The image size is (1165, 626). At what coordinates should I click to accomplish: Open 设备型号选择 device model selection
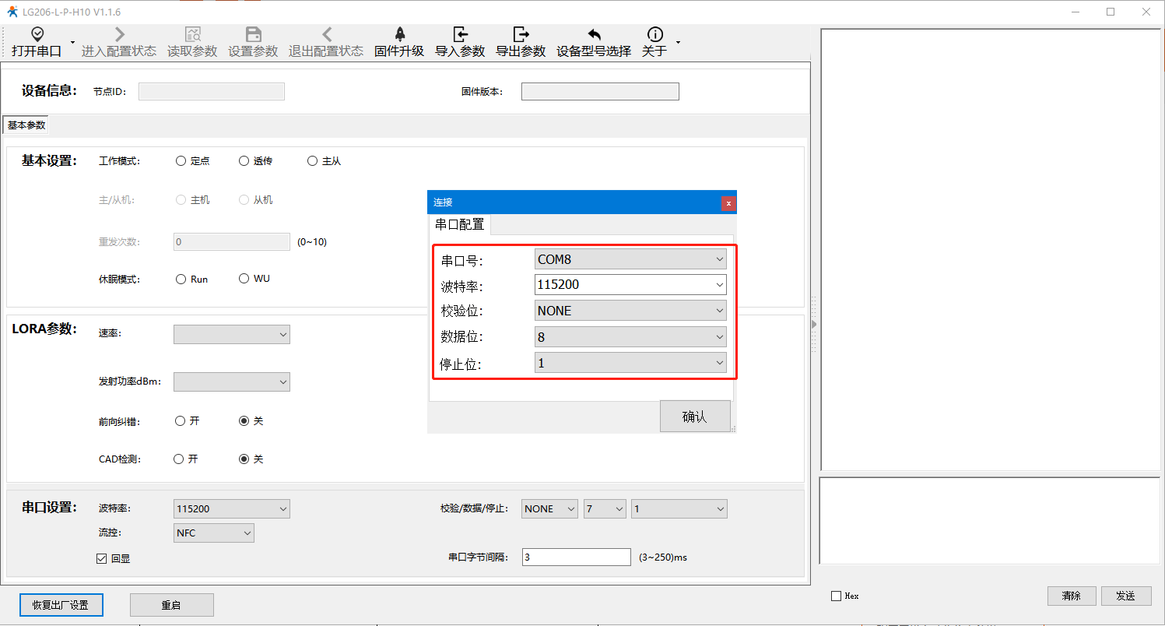click(594, 42)
